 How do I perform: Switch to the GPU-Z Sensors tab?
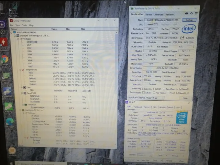point(149,14)
